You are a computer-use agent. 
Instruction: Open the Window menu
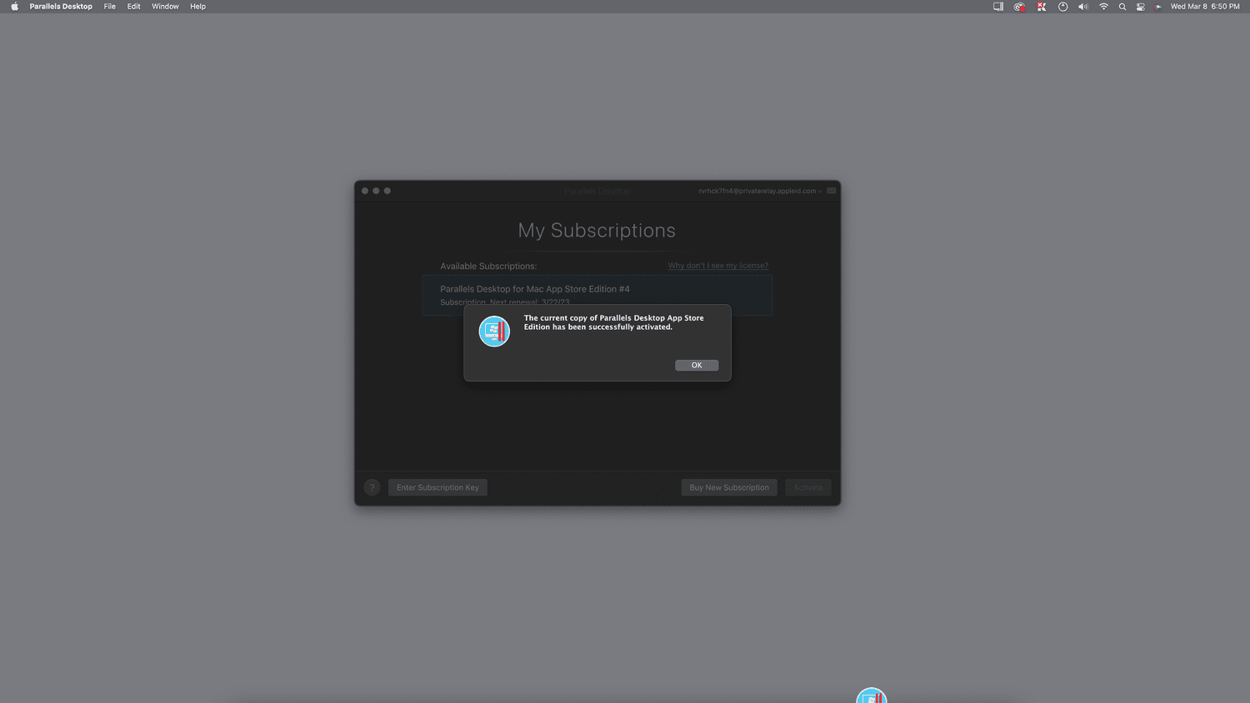coord(165,7)
